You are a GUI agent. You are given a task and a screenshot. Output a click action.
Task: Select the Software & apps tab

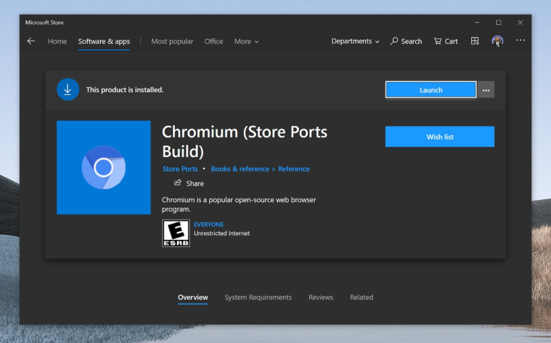pyautogui.click(x=104, y=41)
